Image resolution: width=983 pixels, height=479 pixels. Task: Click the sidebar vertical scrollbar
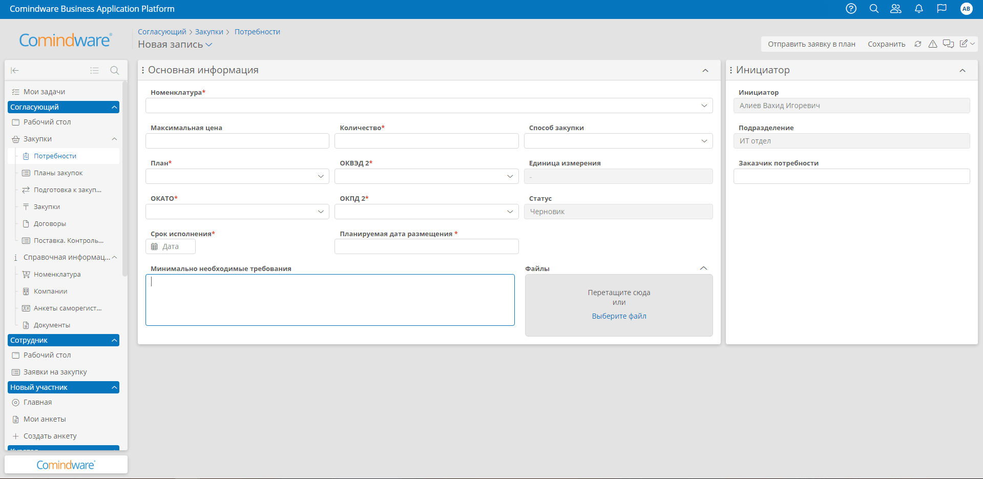point(124,179)
